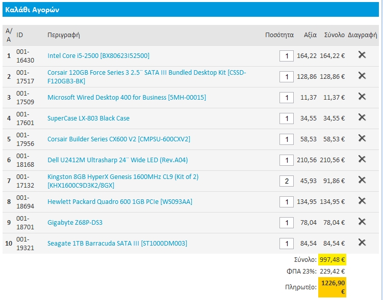
Task: Select the row total 91,86 €
Action: coord(334,181)
